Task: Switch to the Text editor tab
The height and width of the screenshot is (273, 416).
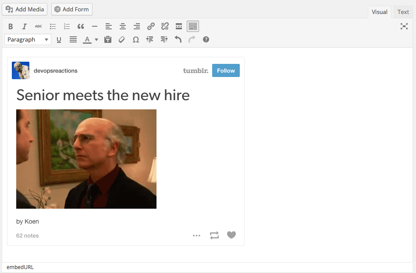Action: click(403, 12)
